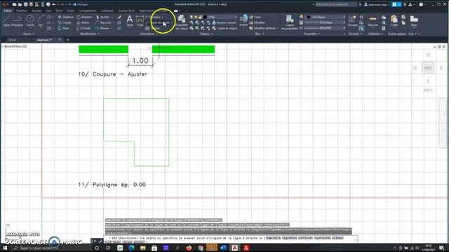449x252 pixels.
Task: Click the help search input field
Action: (x=336, y=5)
